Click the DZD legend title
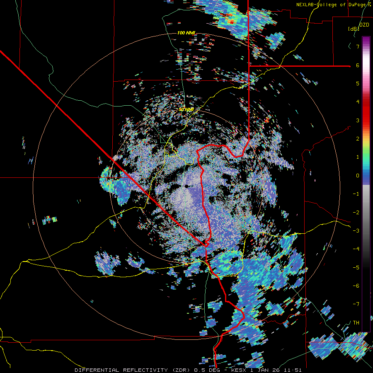Screen dimensions: 373x373 364,25
